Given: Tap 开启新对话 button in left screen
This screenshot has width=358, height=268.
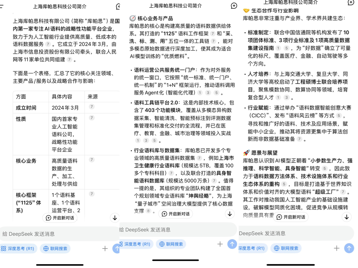Looking at the screenshot, I should pos(60,218).
